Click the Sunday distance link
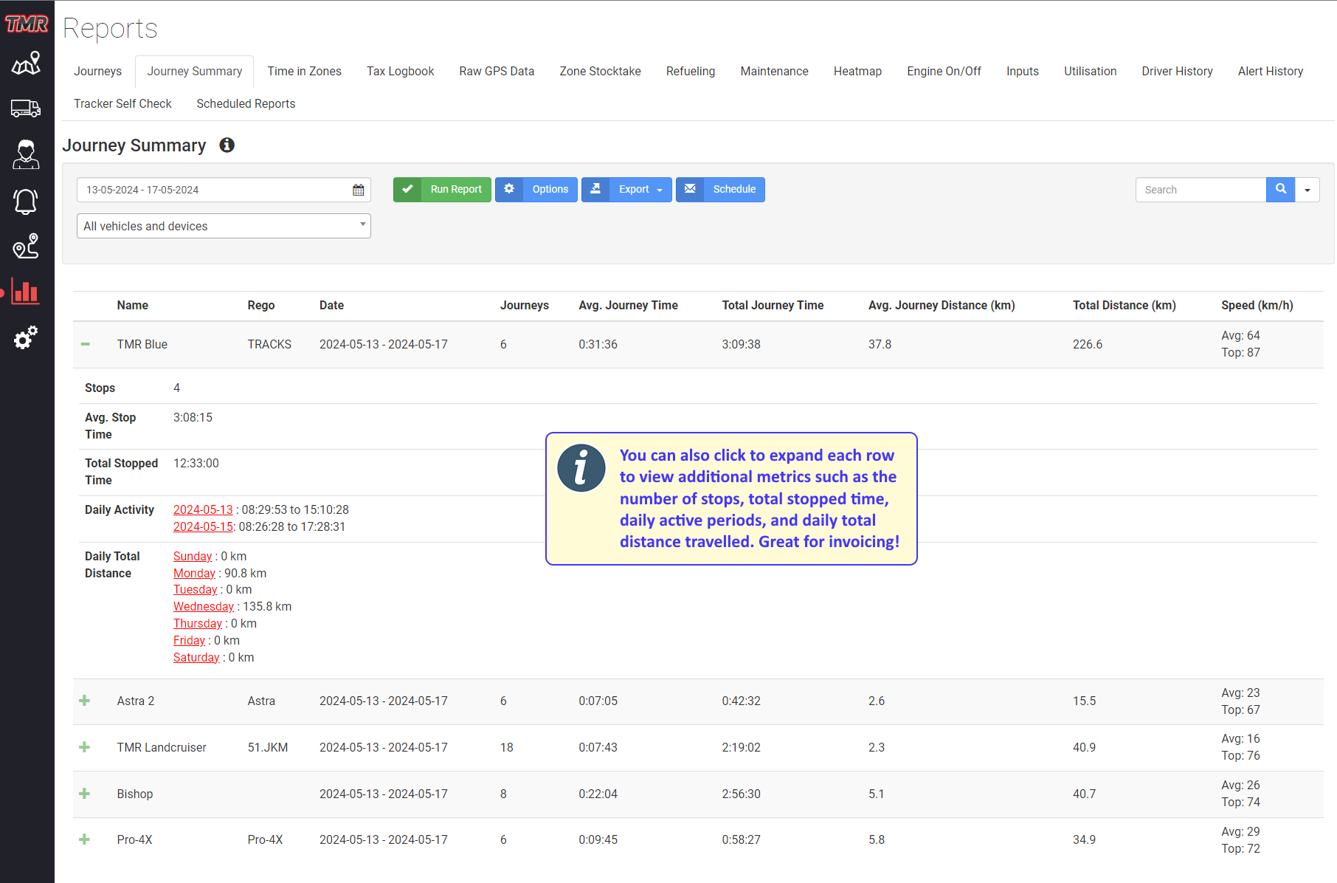Image resolution: width=1337 pixels, height=883 pixels. tap(193, 557)
